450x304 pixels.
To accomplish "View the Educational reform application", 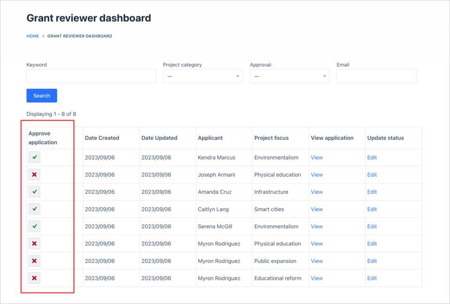I will click(317, 278).
